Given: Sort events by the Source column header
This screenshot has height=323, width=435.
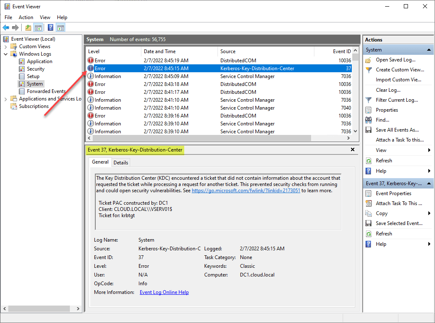Looking at the screenshot, I should (228, 51).
